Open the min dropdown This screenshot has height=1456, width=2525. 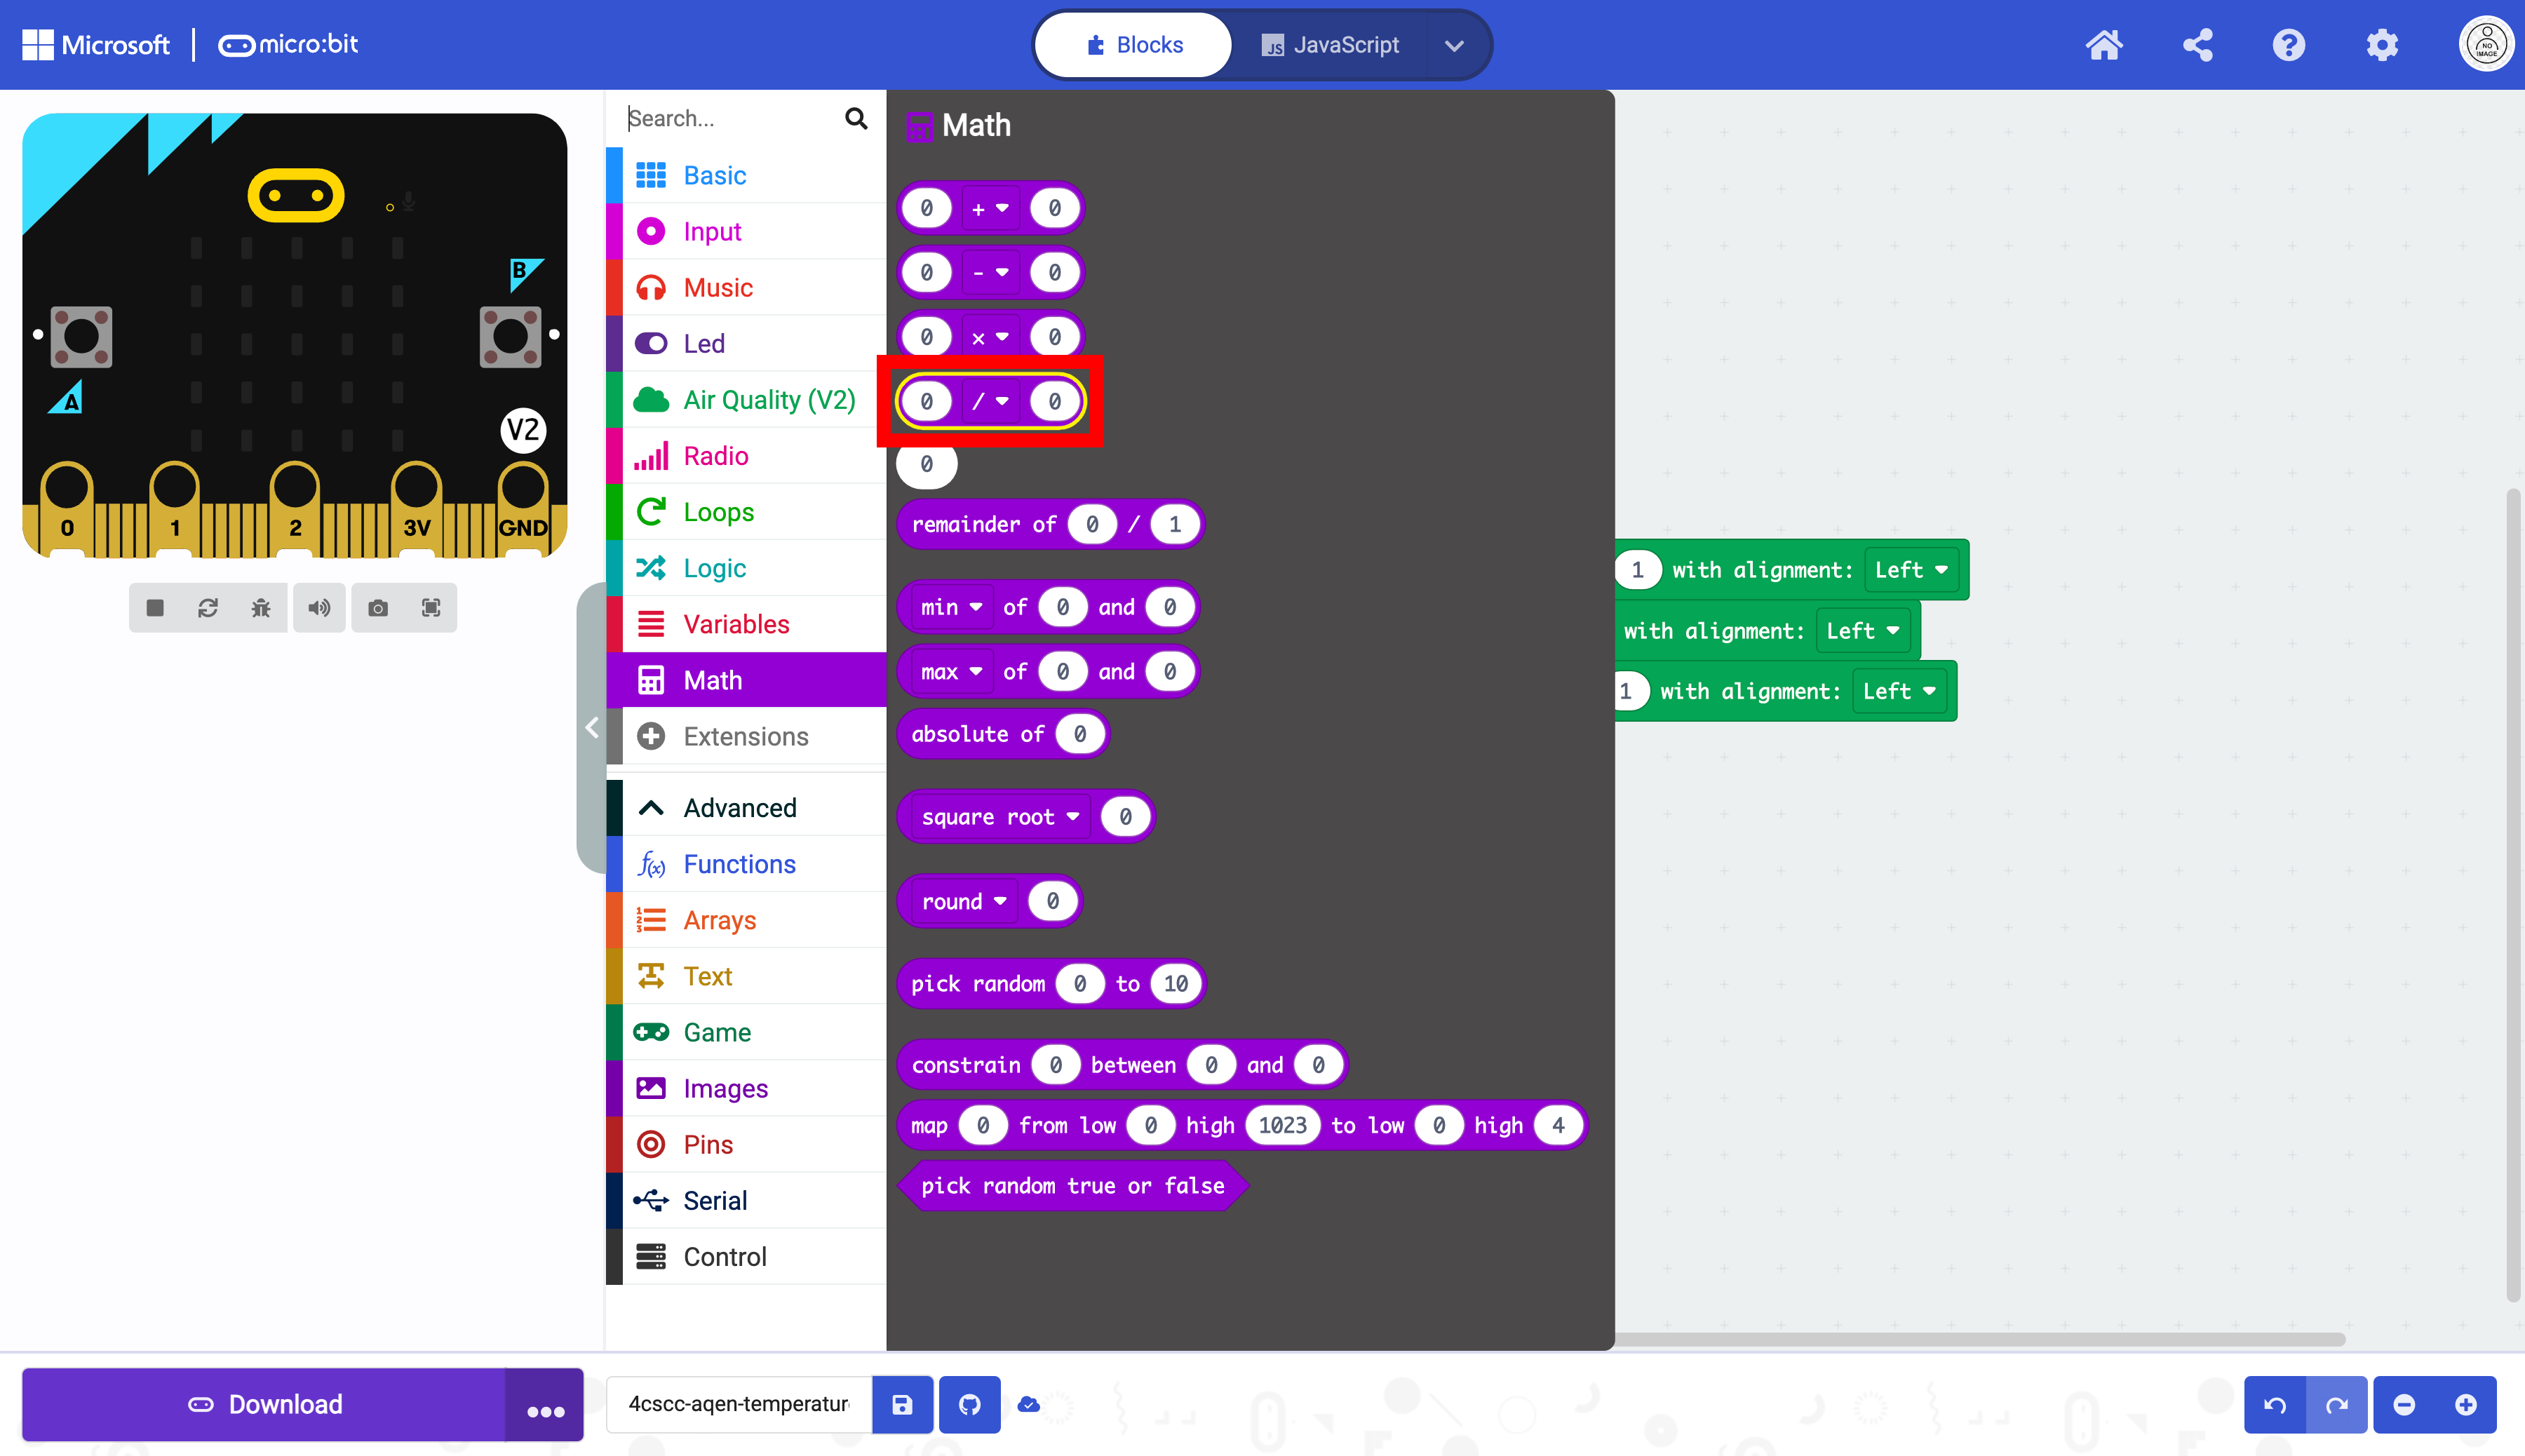pos(951,607)
